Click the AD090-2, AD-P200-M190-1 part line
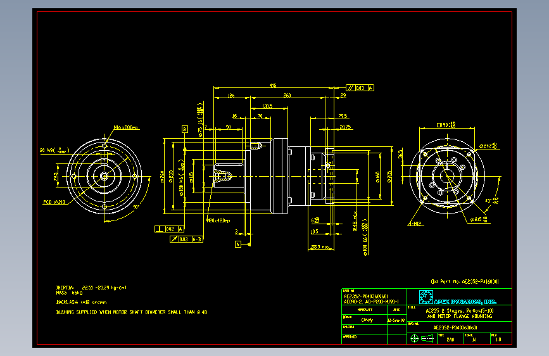Image resolution: width=549 pixels, height=356 pixels. coord(371,302)
